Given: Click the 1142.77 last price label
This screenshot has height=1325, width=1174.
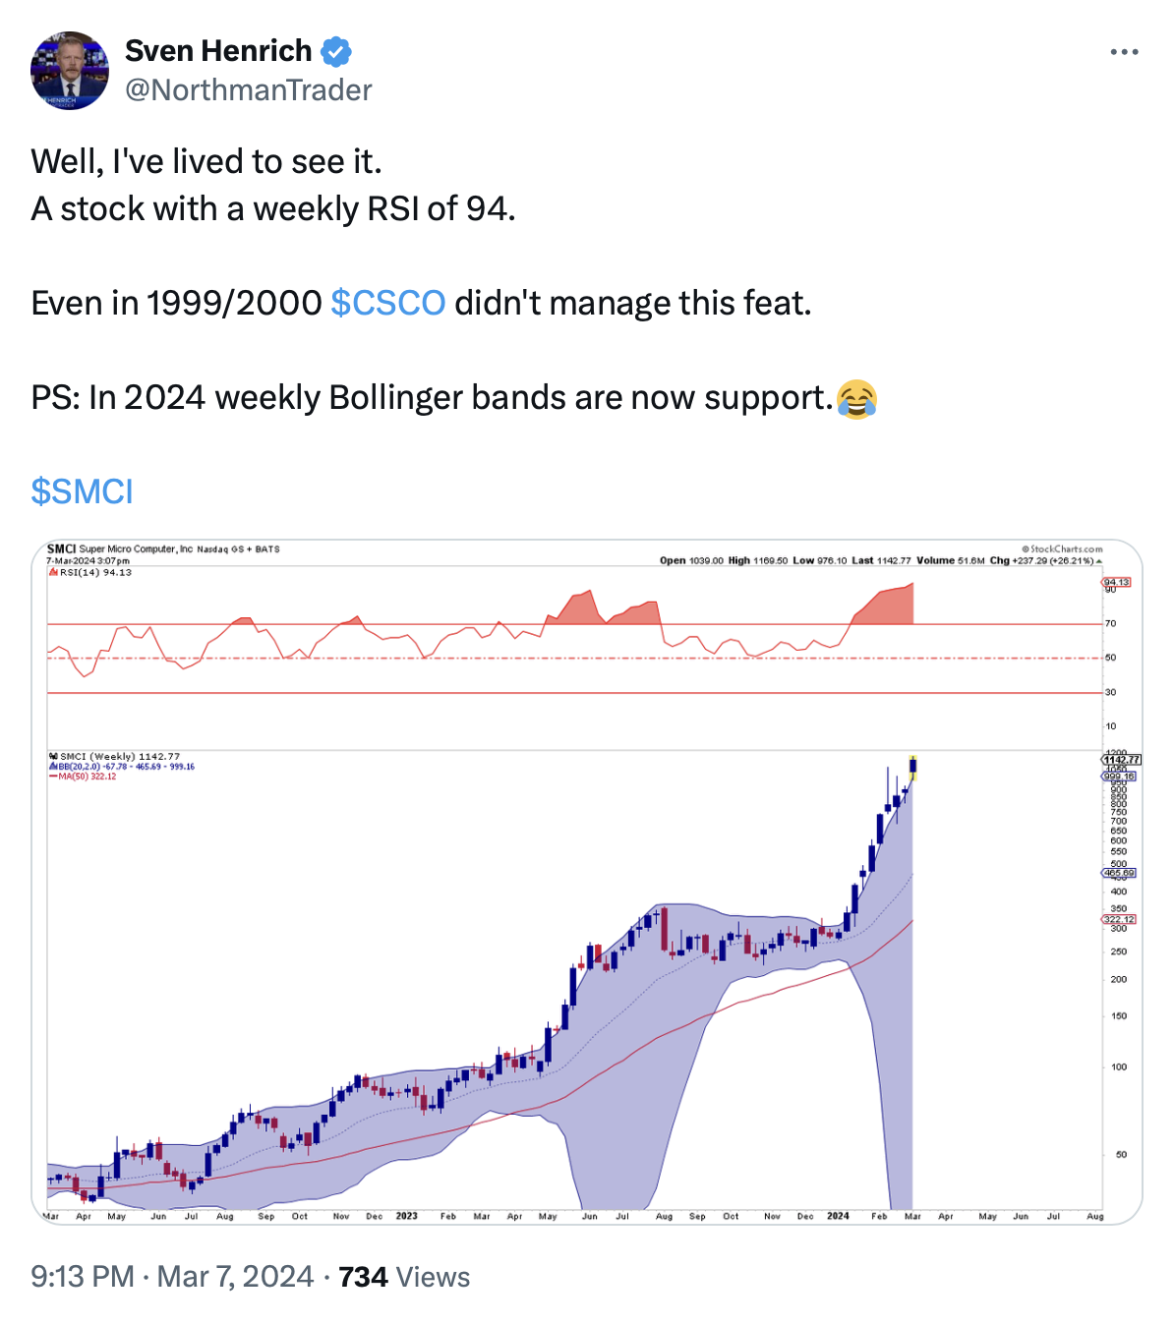Looking at the screenshot, I should click(x=1121, y=760).
